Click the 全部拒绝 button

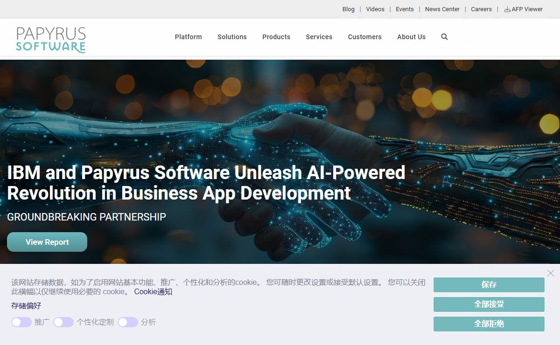coord(489,324)
